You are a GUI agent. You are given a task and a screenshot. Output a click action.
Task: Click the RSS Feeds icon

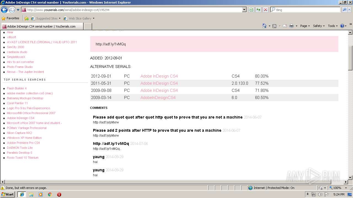[x=274, y=26]
